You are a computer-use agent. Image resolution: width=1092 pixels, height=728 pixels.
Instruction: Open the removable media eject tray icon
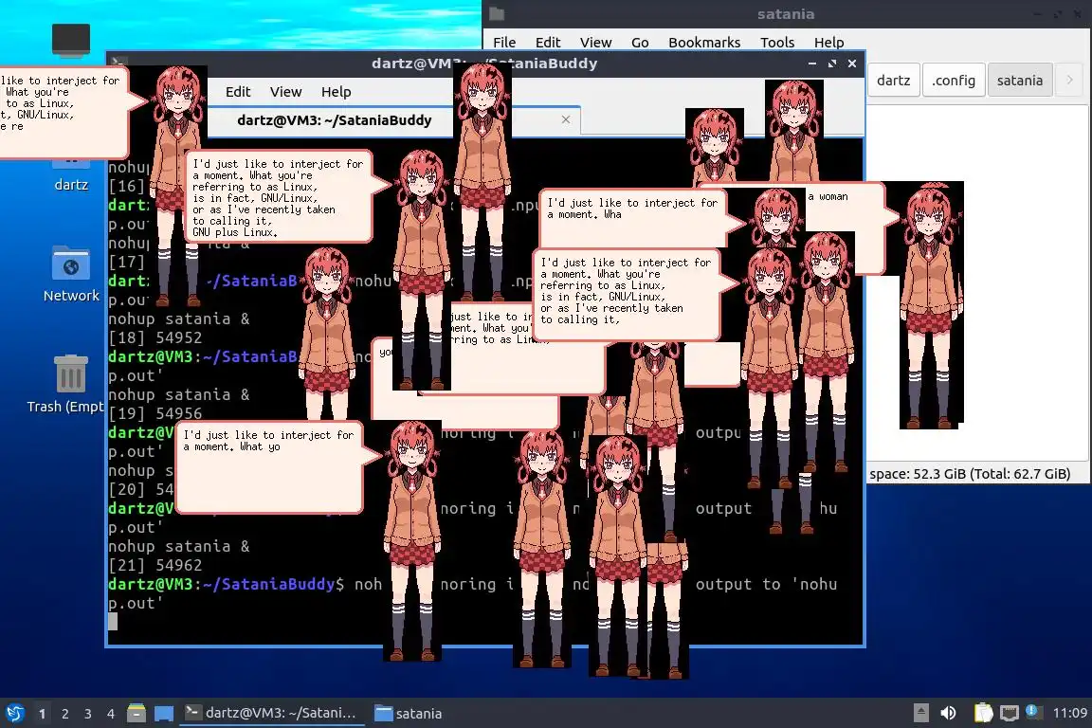point(920,713)
